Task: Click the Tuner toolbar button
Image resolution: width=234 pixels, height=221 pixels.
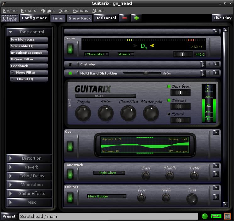Action: 58,18
